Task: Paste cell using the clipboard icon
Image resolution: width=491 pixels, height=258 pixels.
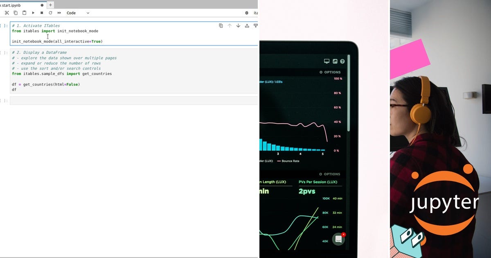Action: click(24, 13)
